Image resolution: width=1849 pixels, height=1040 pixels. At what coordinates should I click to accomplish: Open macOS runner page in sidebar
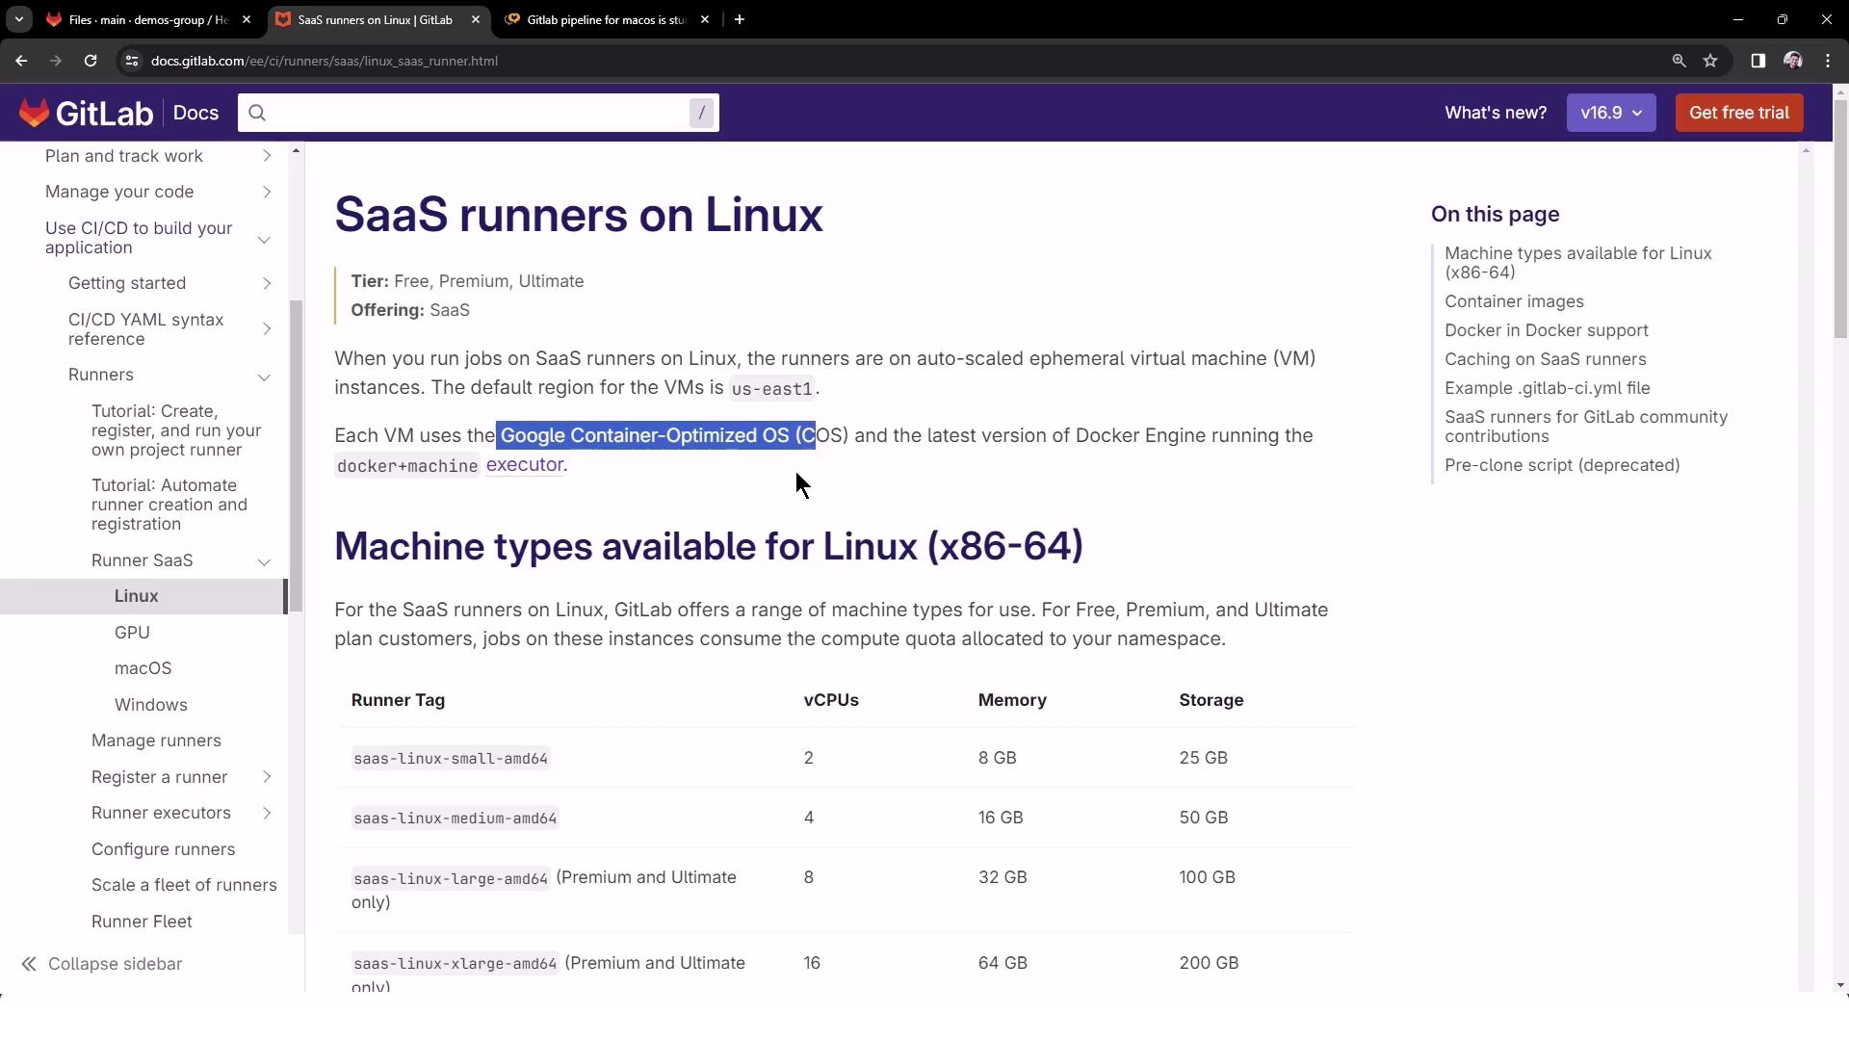pos(143,668)
